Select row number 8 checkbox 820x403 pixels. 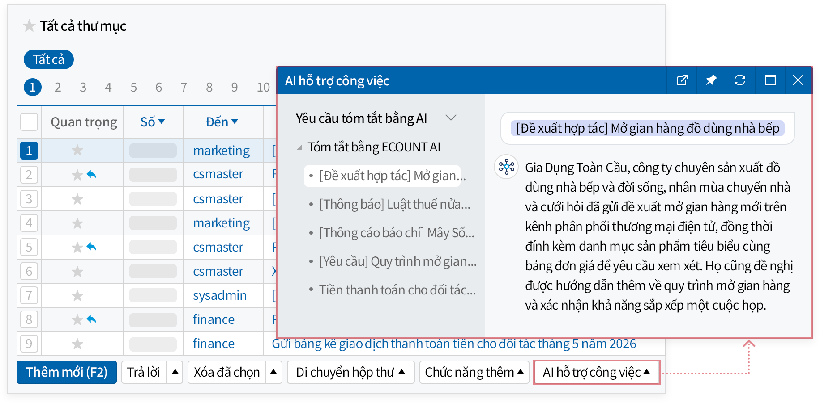(x=29, y=319)
